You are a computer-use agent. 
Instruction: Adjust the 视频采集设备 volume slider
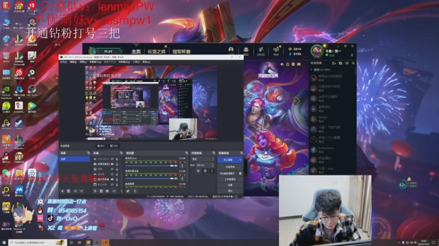click(x=149, y=178)
